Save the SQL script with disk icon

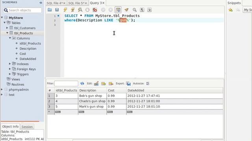(57, 10)
